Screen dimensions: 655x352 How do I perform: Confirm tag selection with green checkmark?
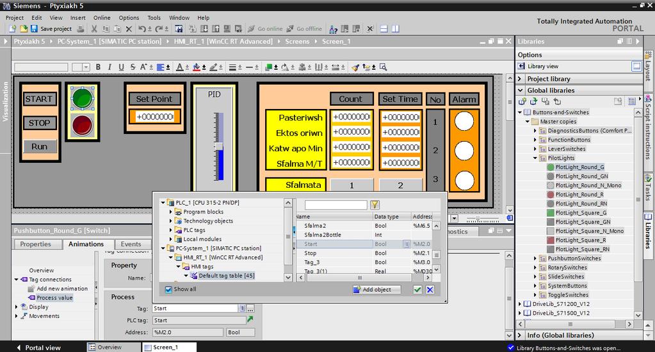tap(417, 289)
